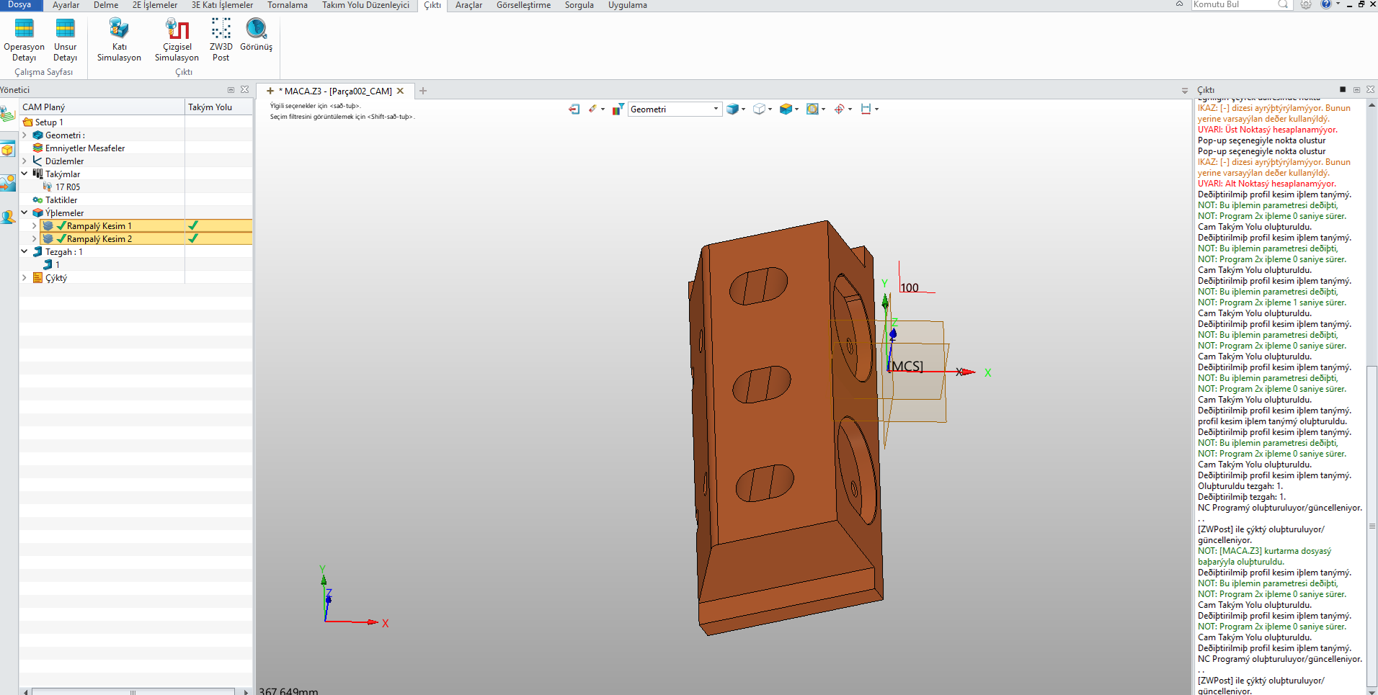Click the Emniyetler Mesafeler layers icon
The height and width of the screenshot is (695, 1378).
[37, 148]
